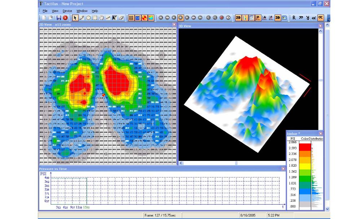
Task: Expand the Help menu options
Action: pos(96,11)
